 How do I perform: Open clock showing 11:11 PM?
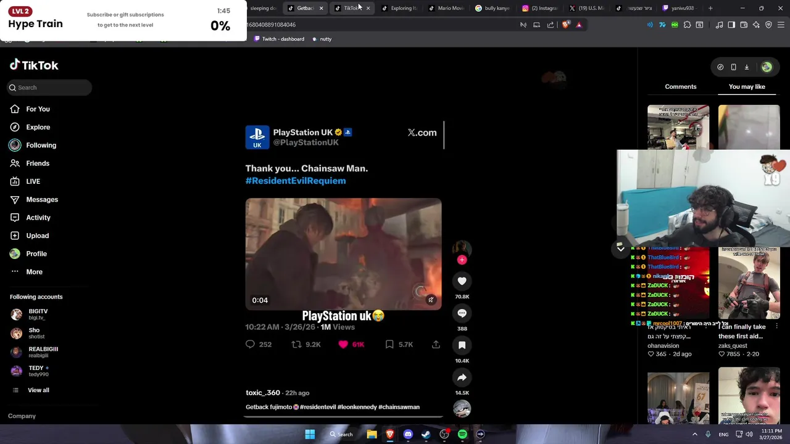click(x=771, y=434)
